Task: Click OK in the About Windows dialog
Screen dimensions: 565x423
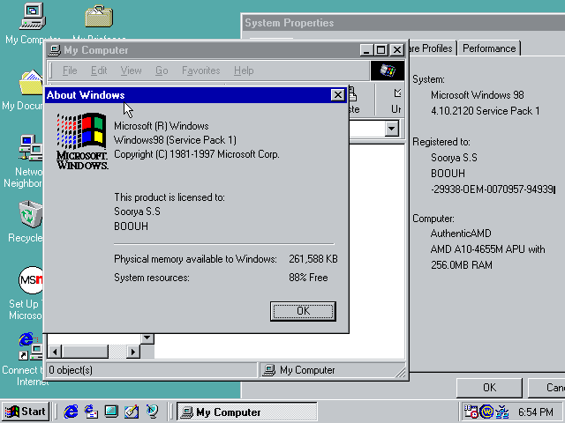Action: [x=303, y=311]
